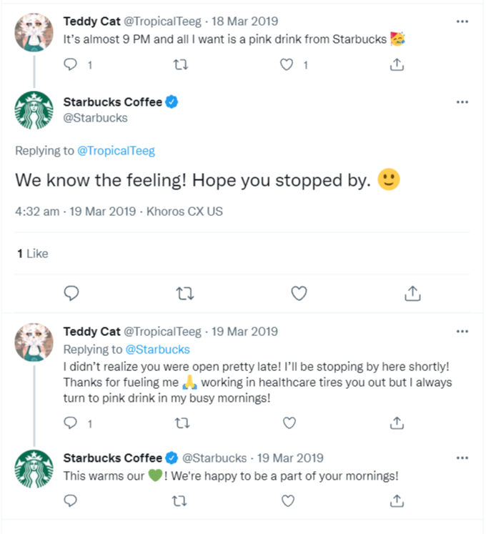Open @Starbucks link in Teddy Cat's reply
Viewport: 486px width, 534px height.
click(x=157, y=350)
